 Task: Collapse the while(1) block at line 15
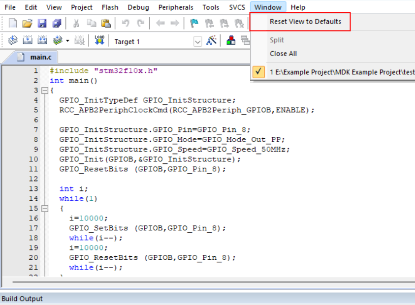45,209
